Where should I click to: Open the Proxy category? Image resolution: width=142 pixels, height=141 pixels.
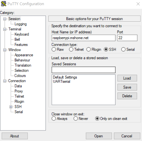pyautogui.click(x=19, y=91)
